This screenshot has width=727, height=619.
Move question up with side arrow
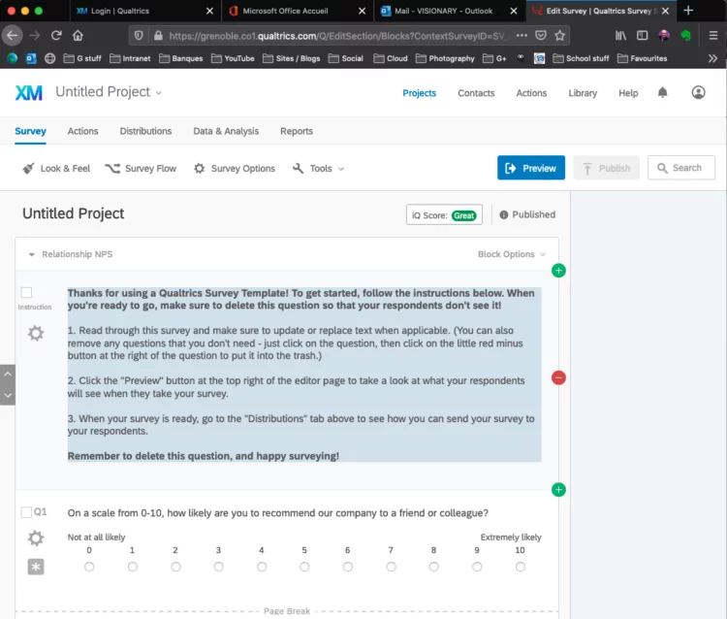8,374
